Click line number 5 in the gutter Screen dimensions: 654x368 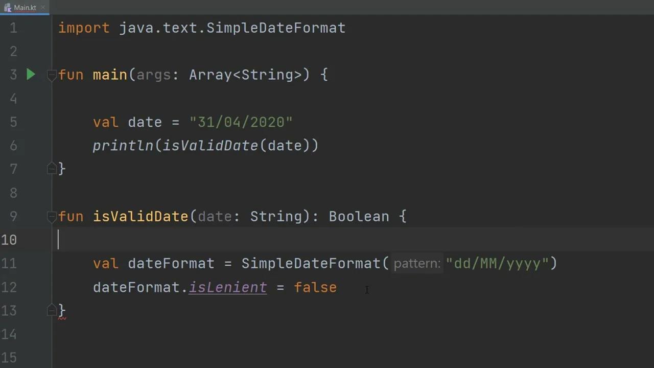click(13, 122)
